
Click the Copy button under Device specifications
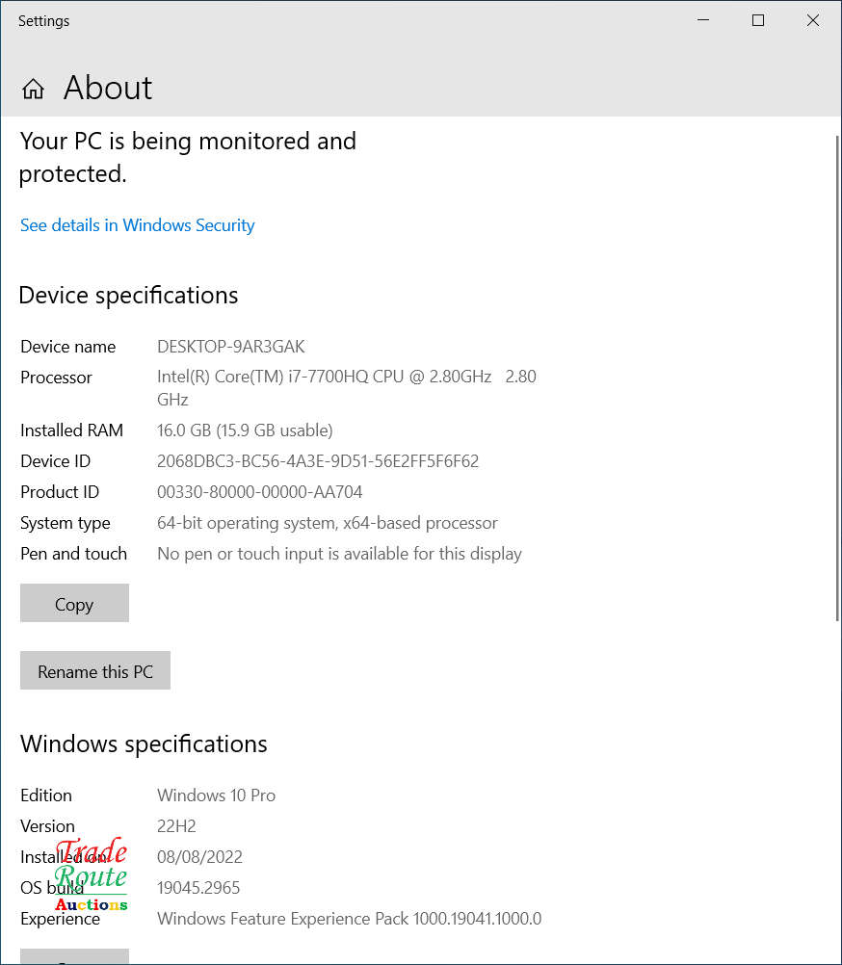point(74,603)
